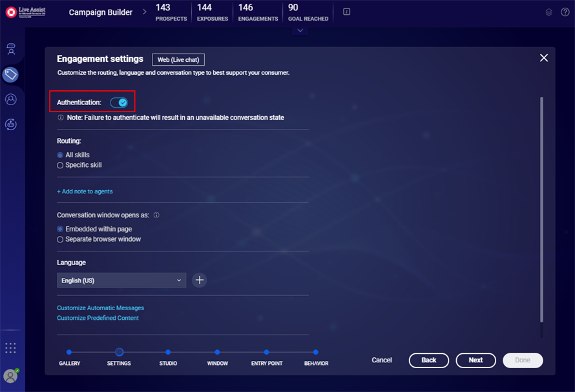Viewport: 575px width, 392px height.
Task: Click the layers stack icon in header
Action: tap(549, 12)
